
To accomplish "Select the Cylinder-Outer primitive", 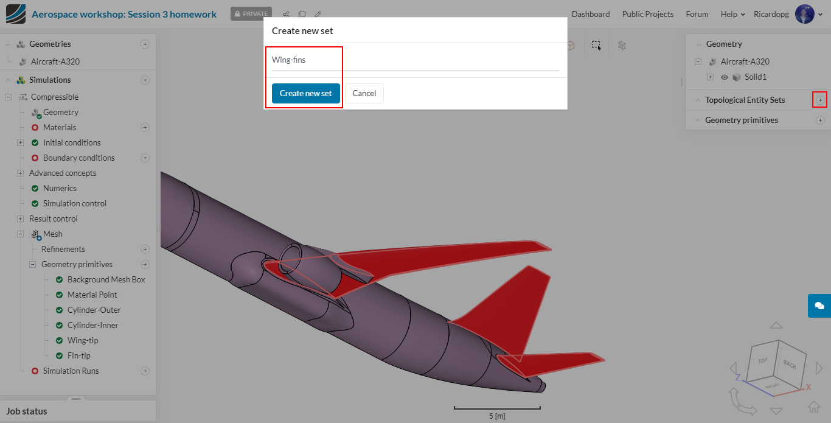I will (94, 310).
